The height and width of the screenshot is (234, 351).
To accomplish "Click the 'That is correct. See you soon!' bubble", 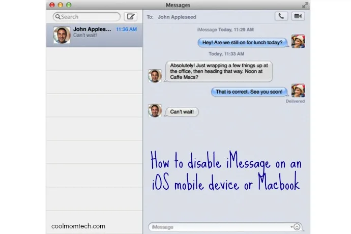I will [249, 92].
